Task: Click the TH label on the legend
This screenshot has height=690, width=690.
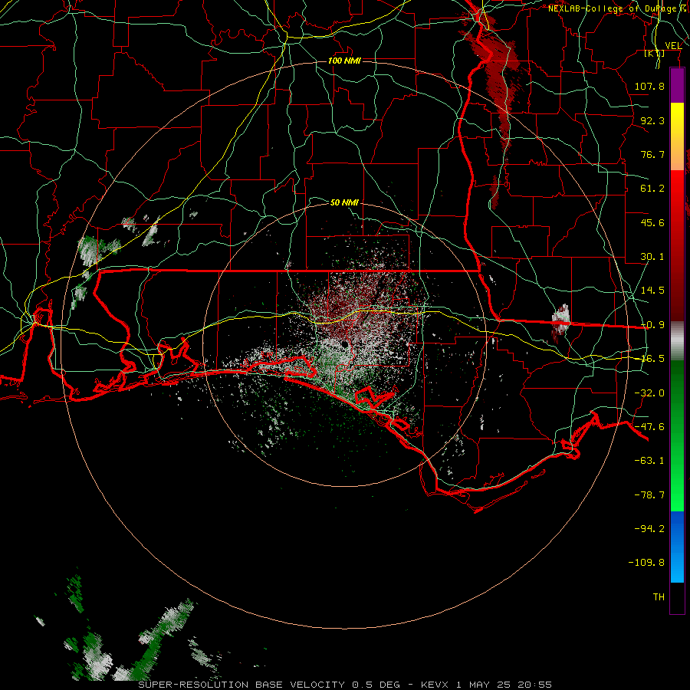Action: tap(659, 597)
